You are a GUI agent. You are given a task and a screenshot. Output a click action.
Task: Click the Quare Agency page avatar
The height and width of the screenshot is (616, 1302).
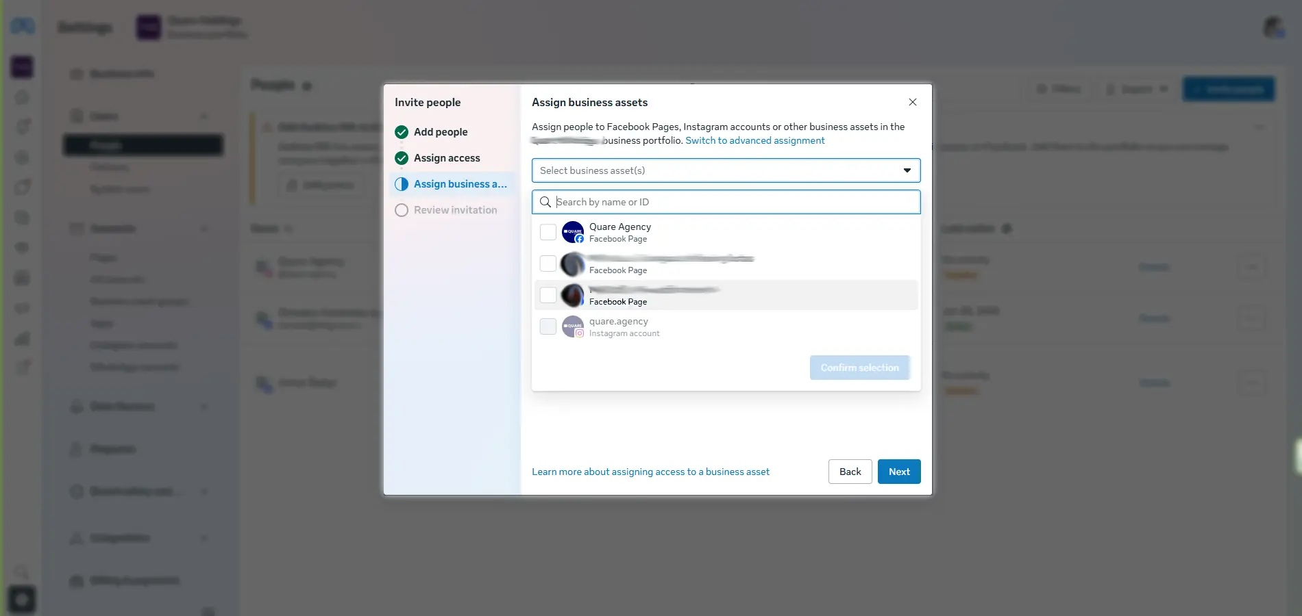click(x=573, y=232)
